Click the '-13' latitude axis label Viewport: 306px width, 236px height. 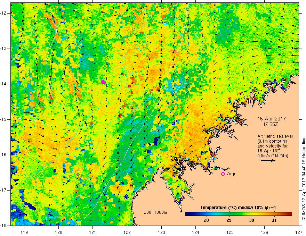click(3, 49)
